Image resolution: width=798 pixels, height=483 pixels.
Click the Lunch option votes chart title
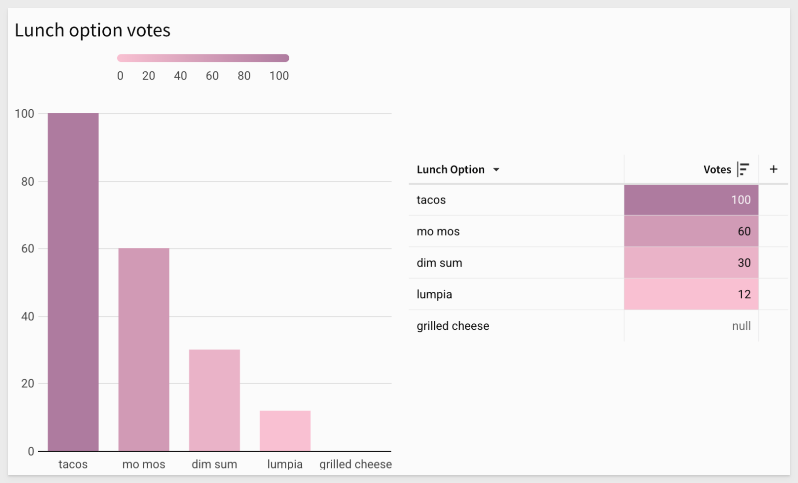(x=93, y=30)
